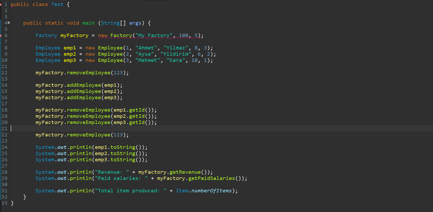This screenshot has width=433, height=212.
Task: Click the "getPaidSalaries" method call
Action: pyautogui.click(x=212, y=178)
